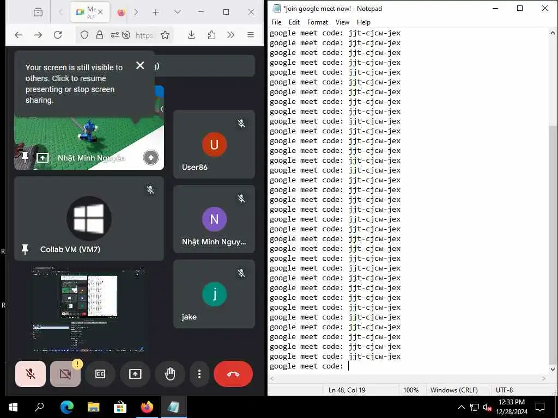Screen dimensions: 558x418
Task: Click the blocked camera icon in address bar
Action: point(126,35)
